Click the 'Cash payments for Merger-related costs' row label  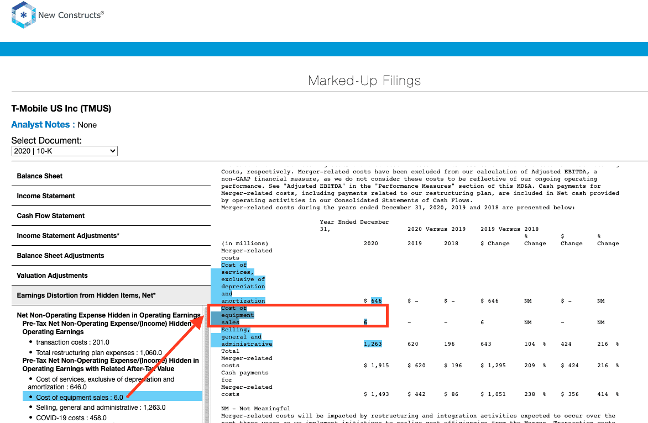pyautogui.click(x=247, y=383)
